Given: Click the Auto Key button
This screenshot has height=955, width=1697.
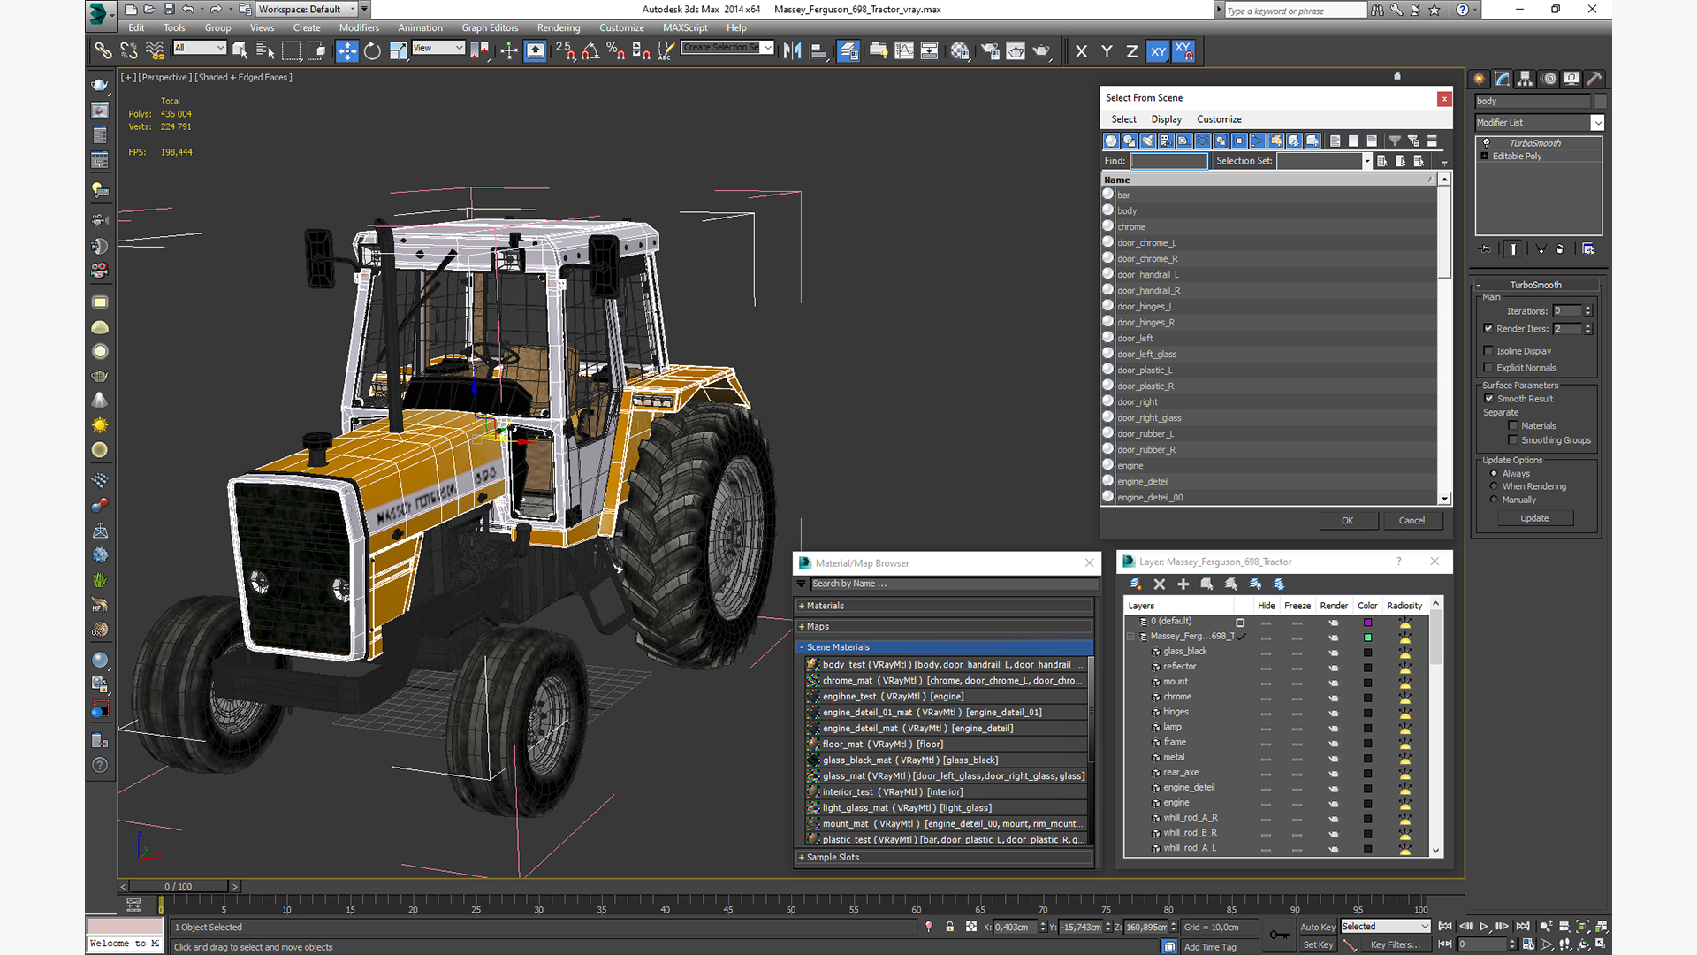Looking at the screenshot, I should tap(1317, 927).
